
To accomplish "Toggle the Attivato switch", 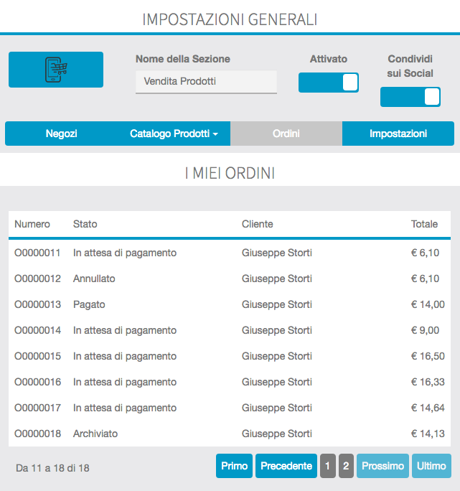I will (328, 83).
